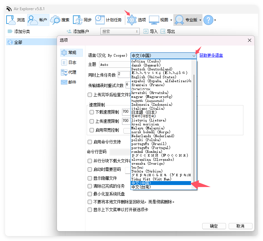Click the 上传速度限制 700 value field
Image resolution: width=263 pixels, height=241 pixels.
point(126,121)
